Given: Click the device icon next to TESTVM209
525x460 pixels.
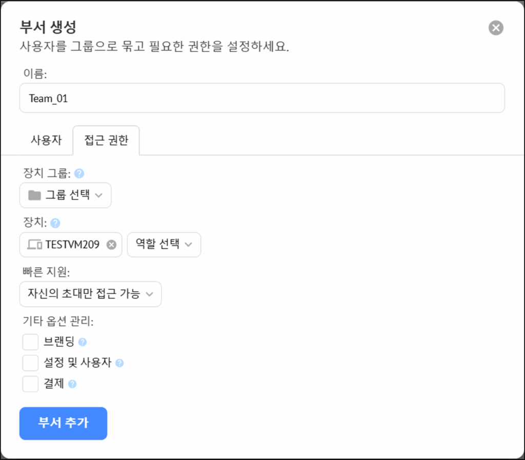Looking at the screenshot, I should point(34,245).
